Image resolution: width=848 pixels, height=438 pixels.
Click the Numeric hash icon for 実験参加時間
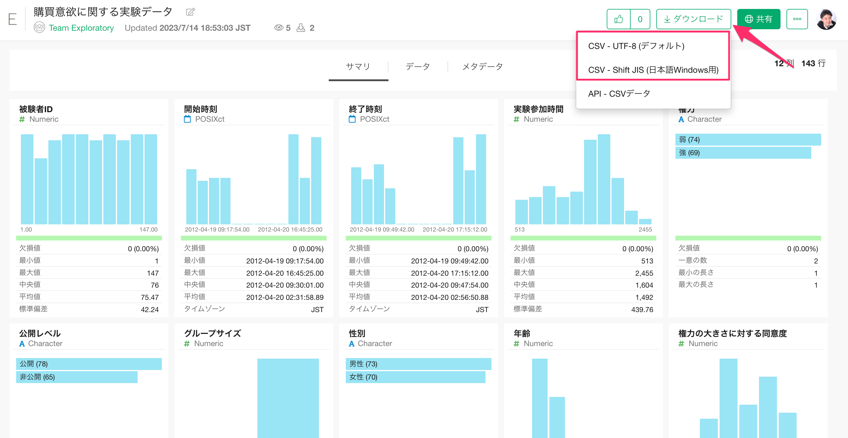click(x=517, y=119)
